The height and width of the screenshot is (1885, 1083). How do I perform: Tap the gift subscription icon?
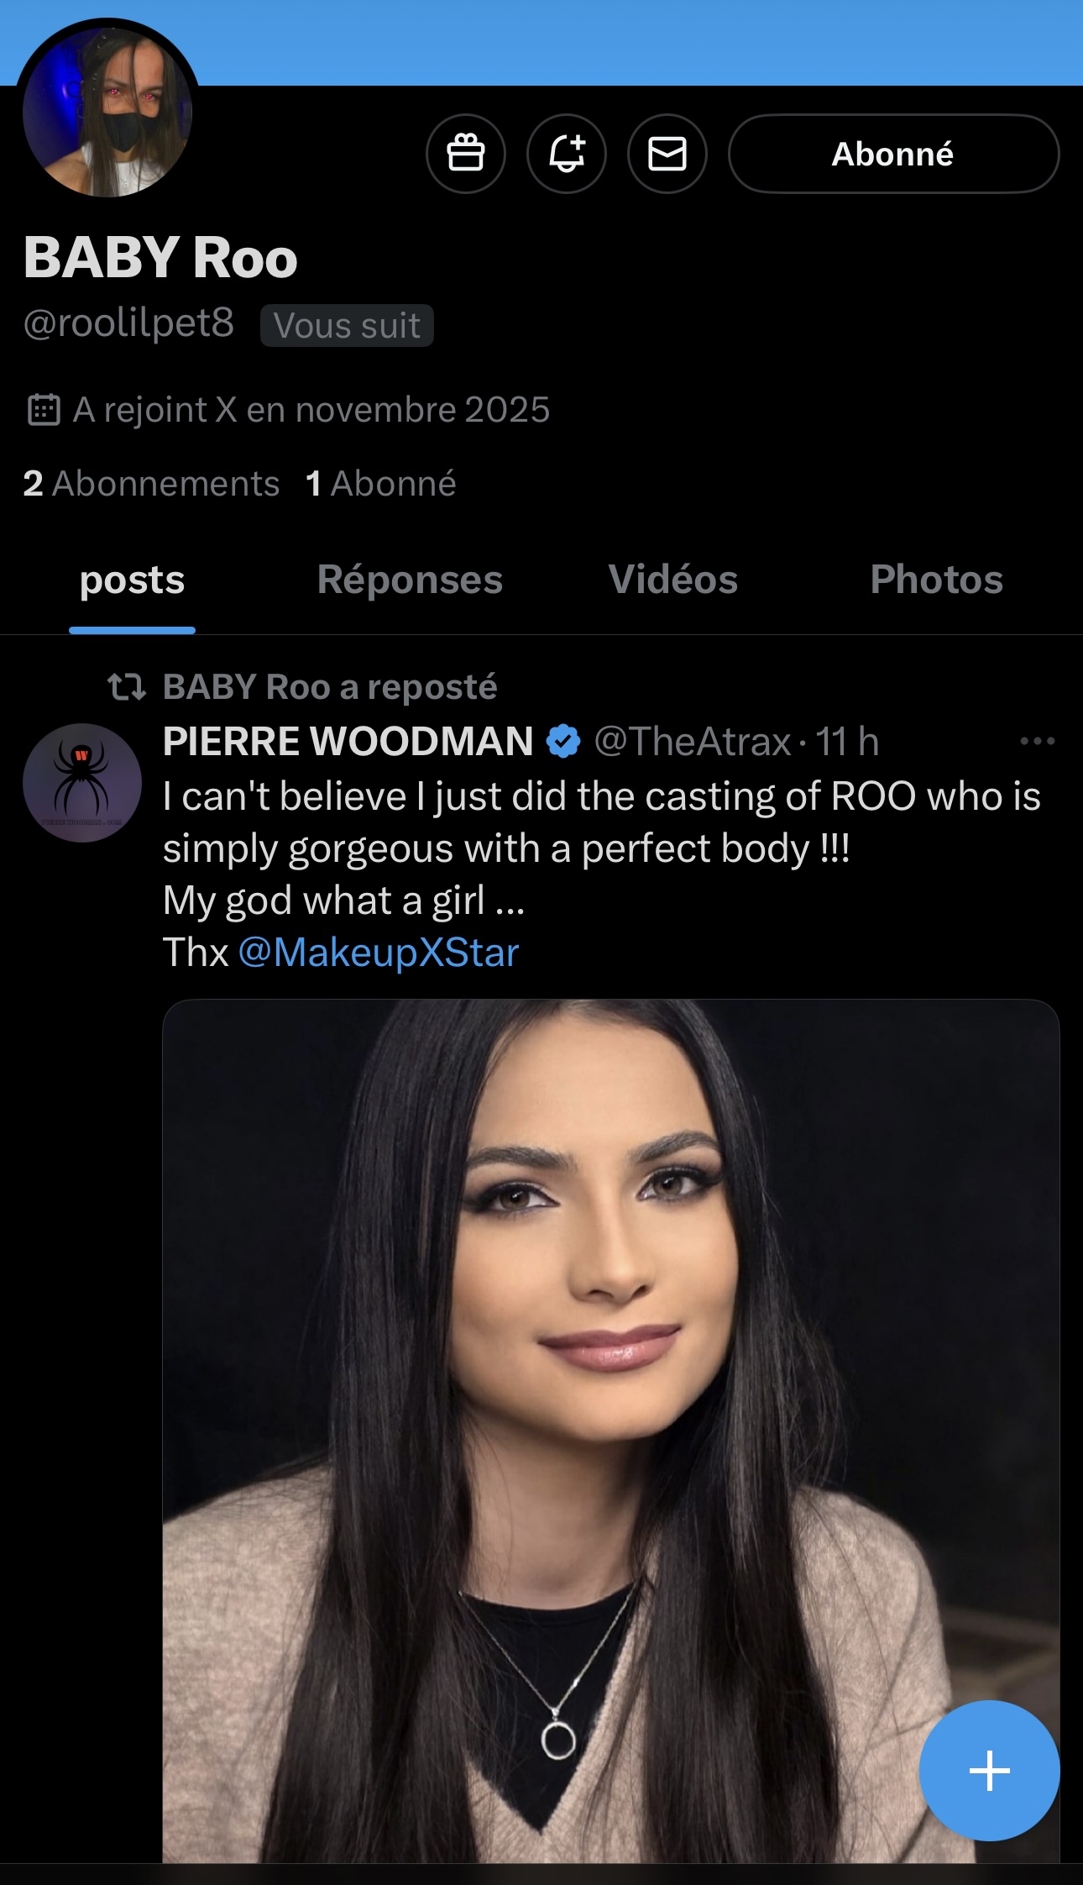tap(466, 154)
